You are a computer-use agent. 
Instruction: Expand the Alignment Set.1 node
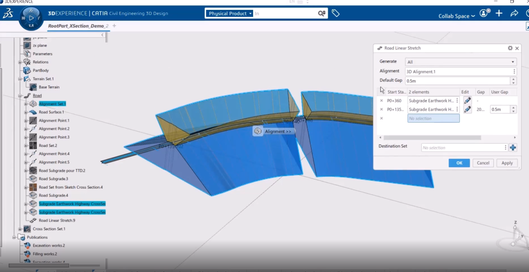click(26, 104)
